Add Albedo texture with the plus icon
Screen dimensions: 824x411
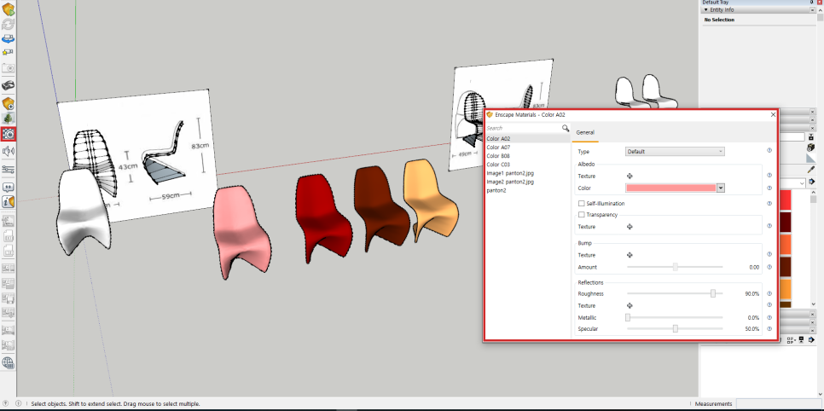[630, 176]
